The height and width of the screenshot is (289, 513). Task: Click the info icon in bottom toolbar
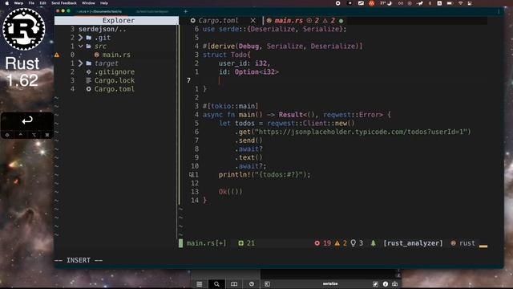tap(386, 283)
